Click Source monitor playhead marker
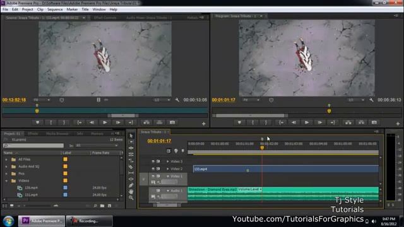 click(x=37, y=111)
